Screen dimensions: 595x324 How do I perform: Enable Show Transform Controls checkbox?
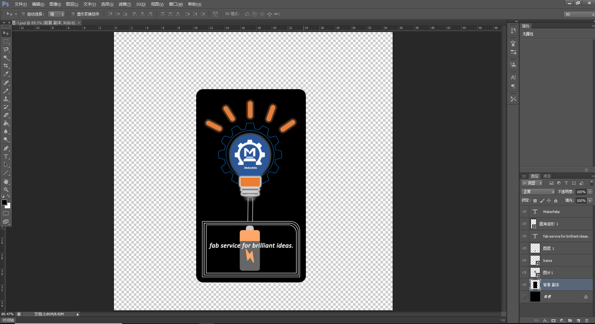pyautogui.click(x=73, y=14)
